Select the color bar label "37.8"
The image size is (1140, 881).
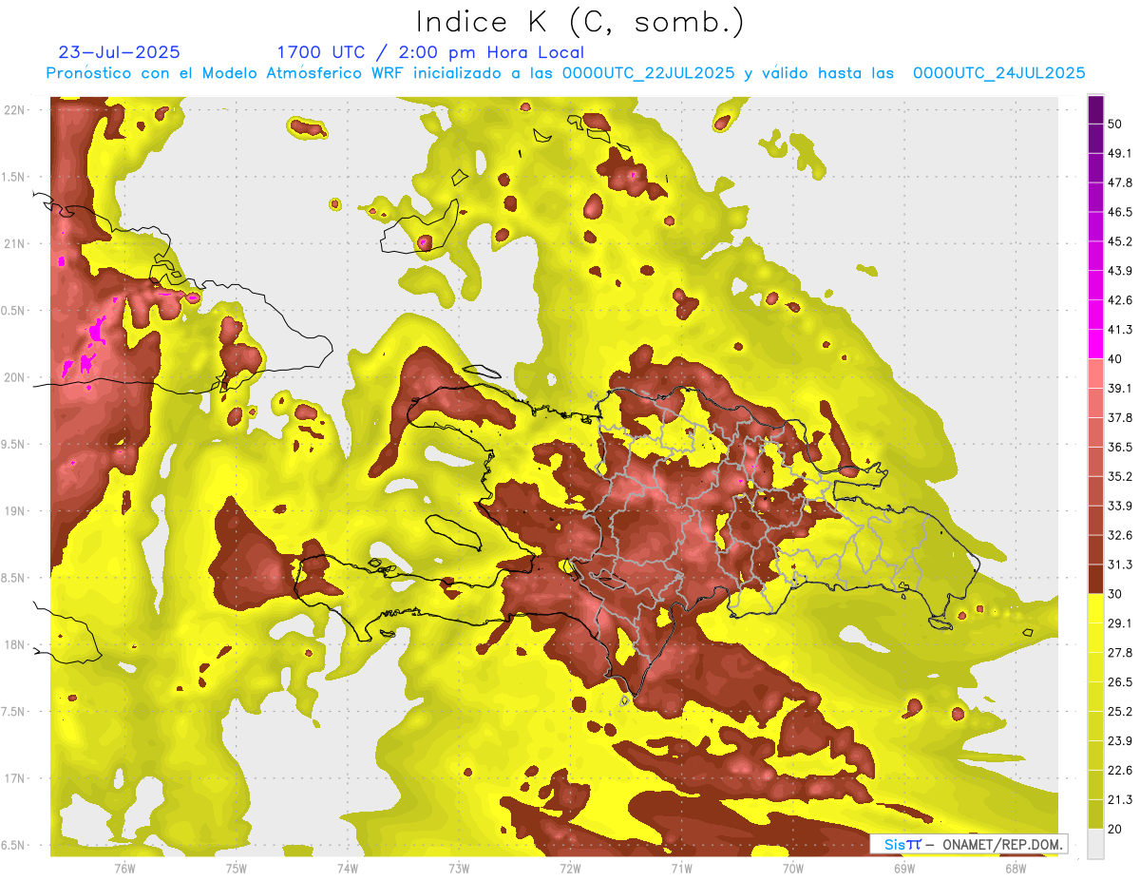coord(1120,417)
